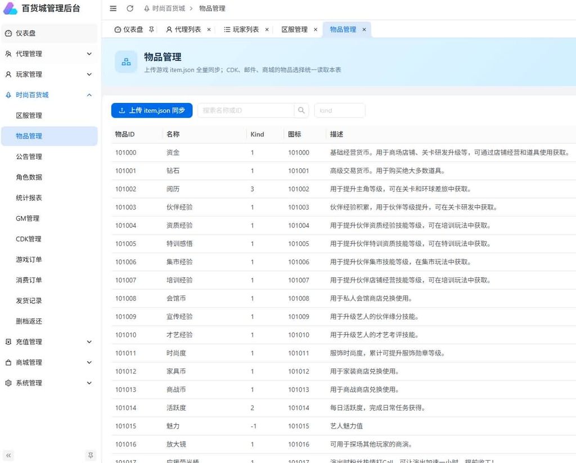This screenshot has width=576, height=463.
Task: Click the search magnifier icon
Action: (x=301, y=110)
